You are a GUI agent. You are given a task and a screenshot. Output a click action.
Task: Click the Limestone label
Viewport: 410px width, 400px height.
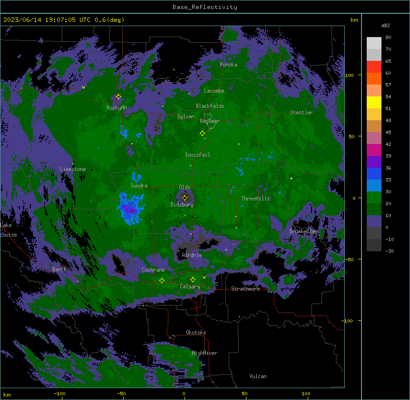point(73,169)
